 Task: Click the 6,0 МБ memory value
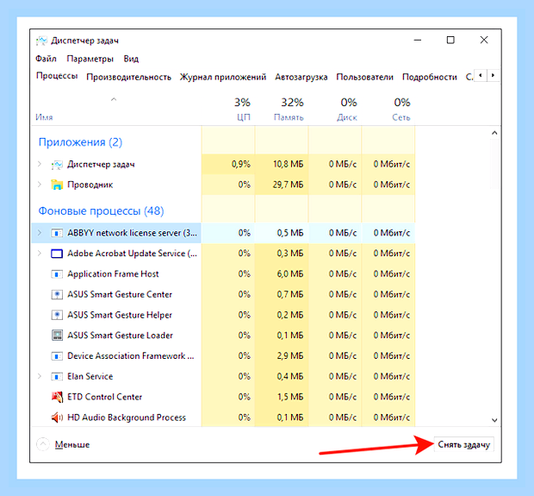pyautogui.click(x=289, y=274)
